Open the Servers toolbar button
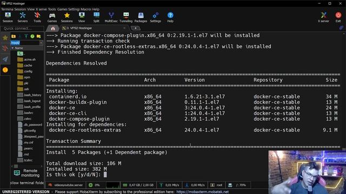Screen dimensions: 346x194 pyautogui.click(x=23, y=17)
